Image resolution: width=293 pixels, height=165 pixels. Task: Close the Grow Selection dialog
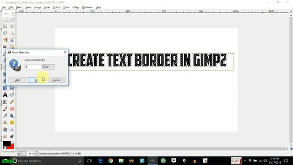click(65, 52)
